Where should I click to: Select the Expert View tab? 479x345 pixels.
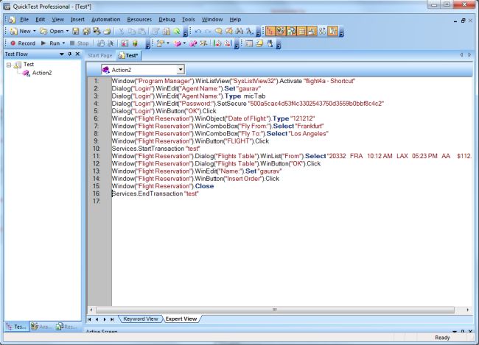(181, 319)
